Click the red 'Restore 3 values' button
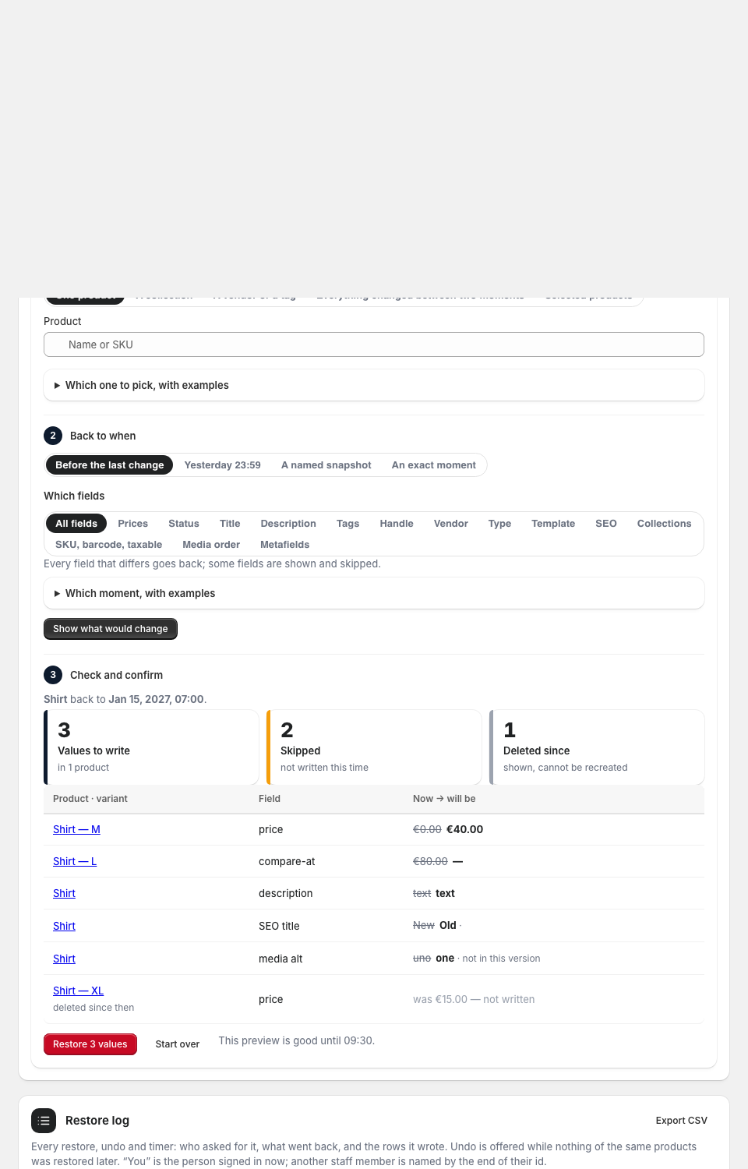748x1169 pixels. [90, 1044]
